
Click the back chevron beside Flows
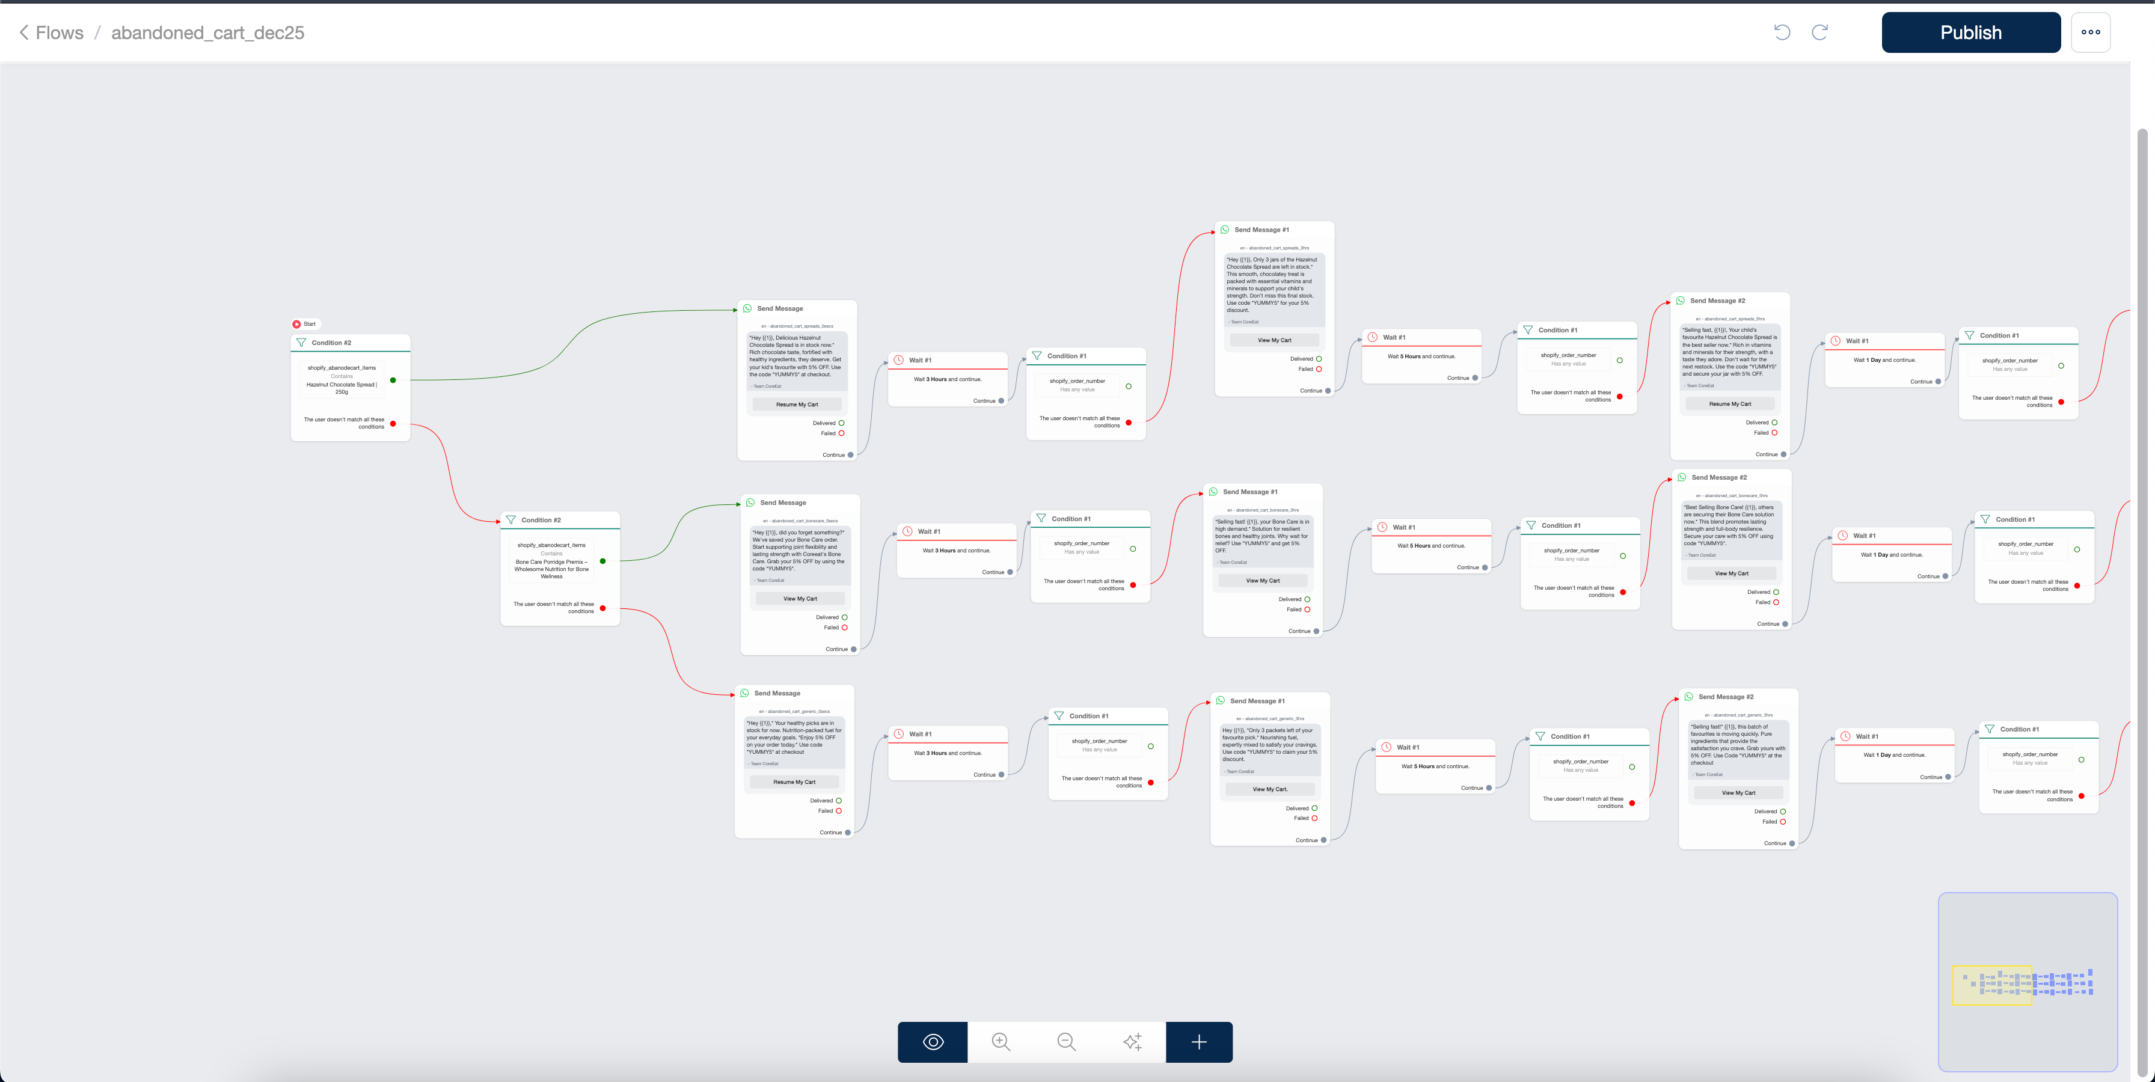pyautogui.click(x=23, y=32)
